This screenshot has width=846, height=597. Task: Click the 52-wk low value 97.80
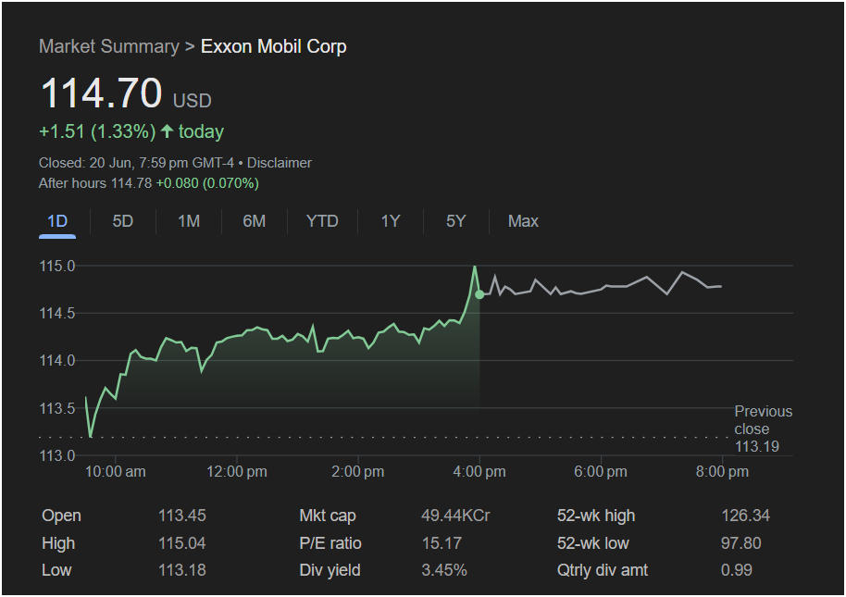[740, 543]
